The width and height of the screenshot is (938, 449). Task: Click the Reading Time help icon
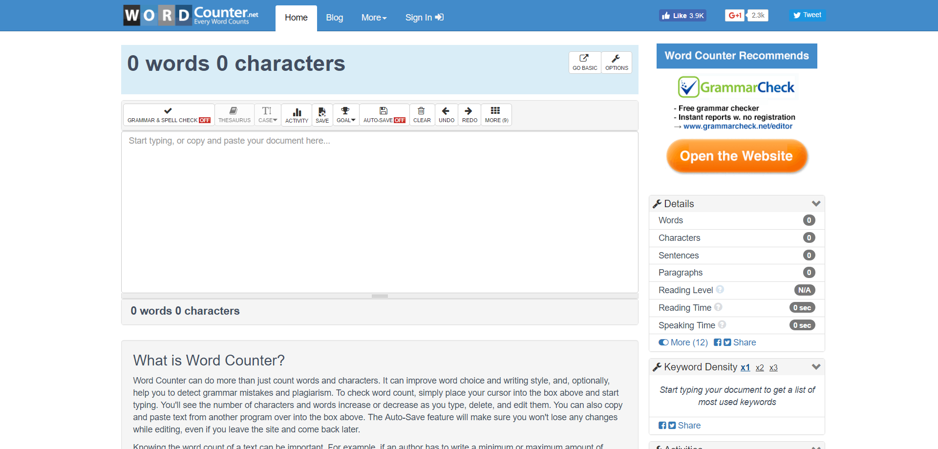coord(718,307)
